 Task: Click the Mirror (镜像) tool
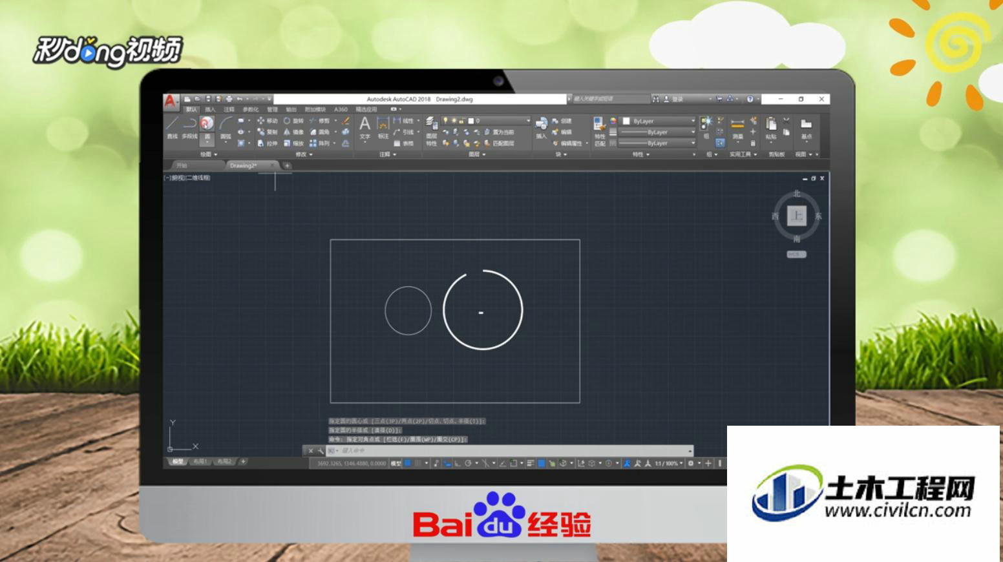tap(293, 132)
